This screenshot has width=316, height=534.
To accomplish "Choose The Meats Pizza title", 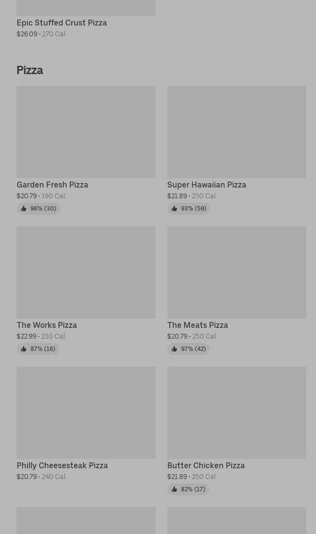I will point(197,325).
